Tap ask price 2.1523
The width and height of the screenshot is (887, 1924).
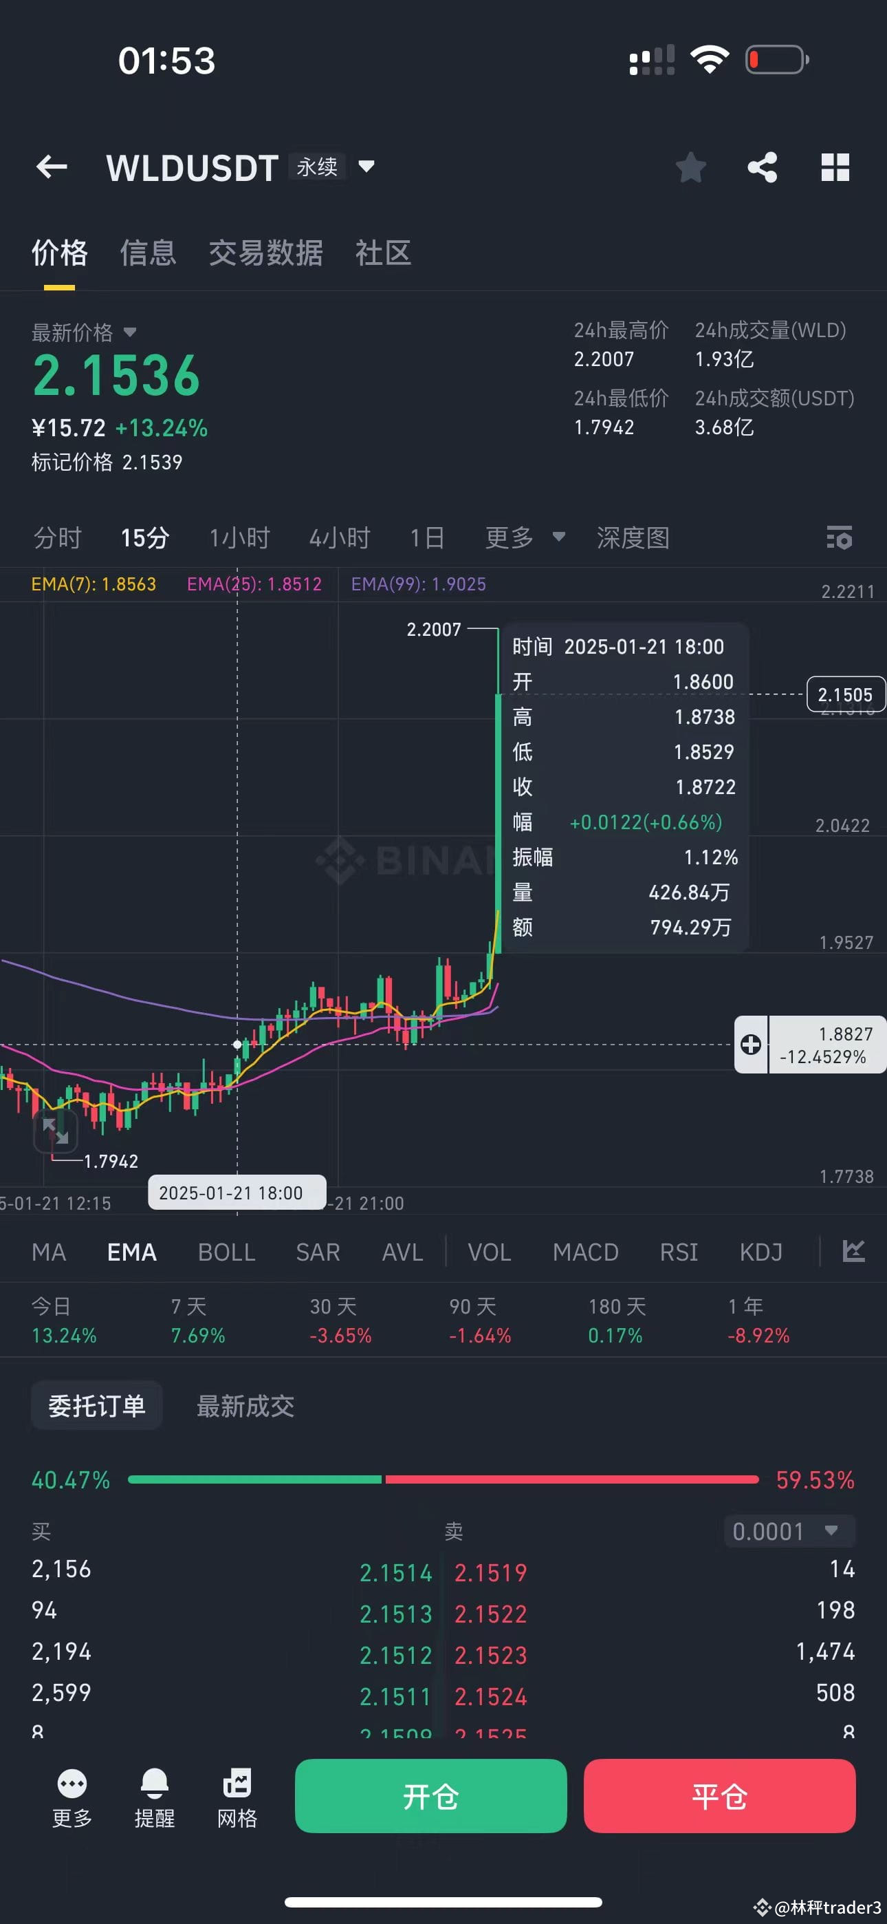pos(490,1654)
